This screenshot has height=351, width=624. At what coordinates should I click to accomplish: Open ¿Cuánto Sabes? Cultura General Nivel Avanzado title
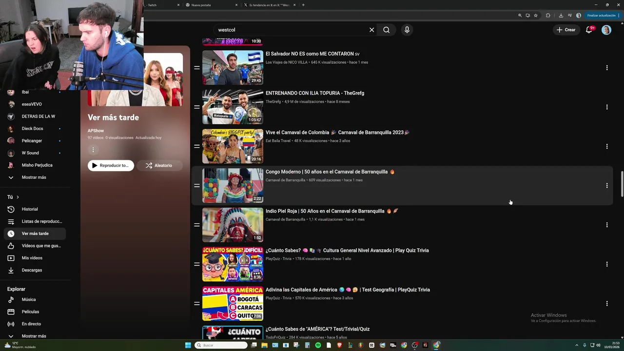[x=347, y=250]
